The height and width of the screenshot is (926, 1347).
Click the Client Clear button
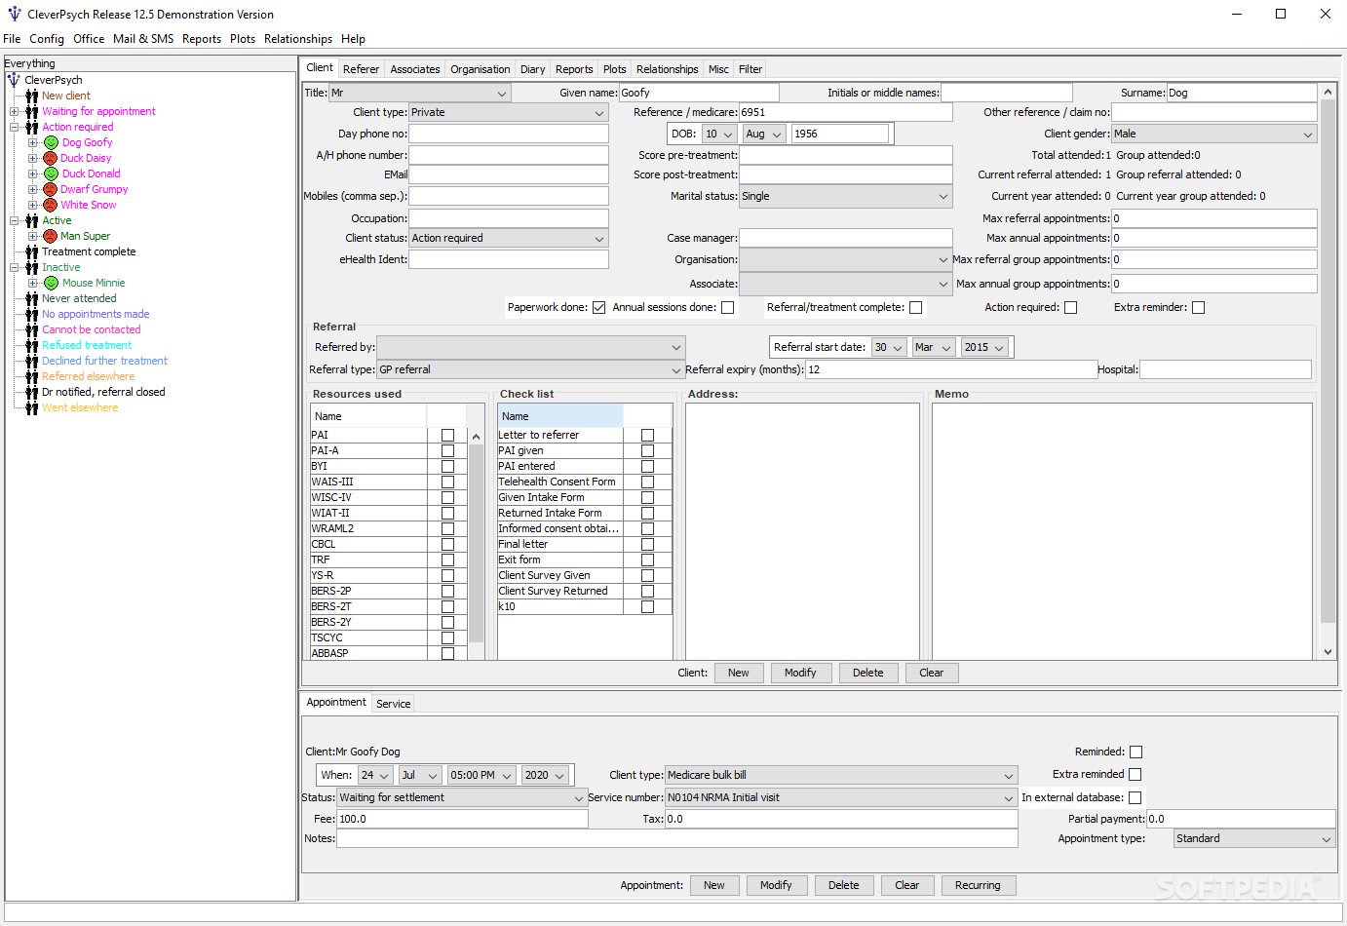coord(932,673)
